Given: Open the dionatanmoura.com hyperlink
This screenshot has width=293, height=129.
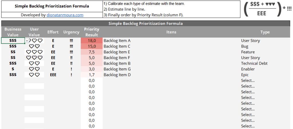Looking at the screenshot, I should click(x=65, y=15).
